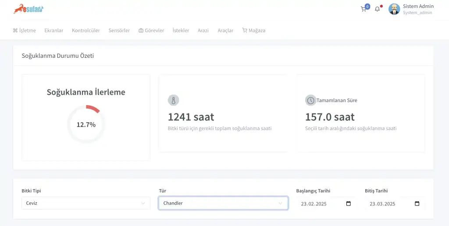Viewport: 449px width, 226px height.
Task: Open the Araçlar menu item
Action: (x=225, y=31)
